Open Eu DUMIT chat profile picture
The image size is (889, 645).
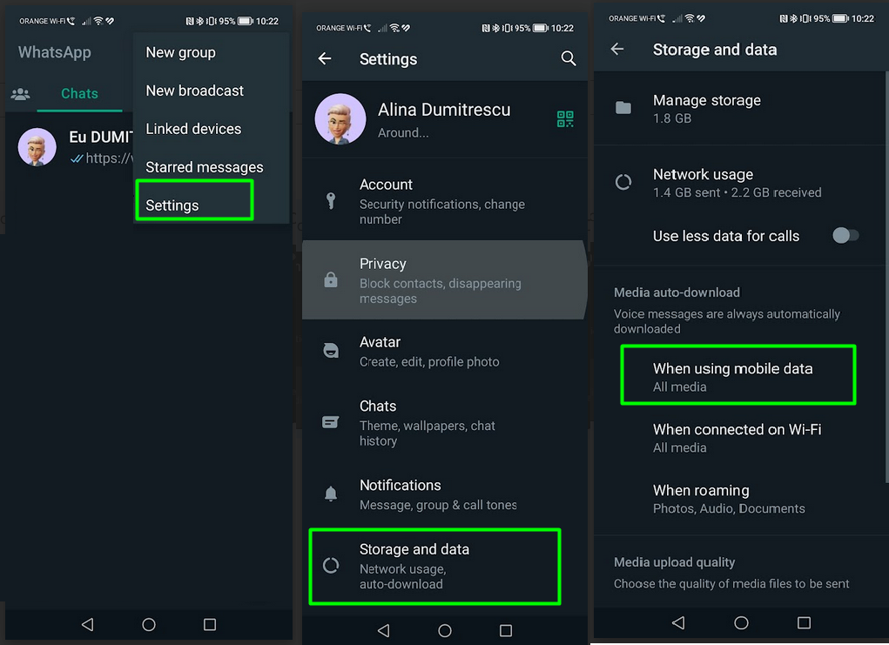[x=37, y=147]
